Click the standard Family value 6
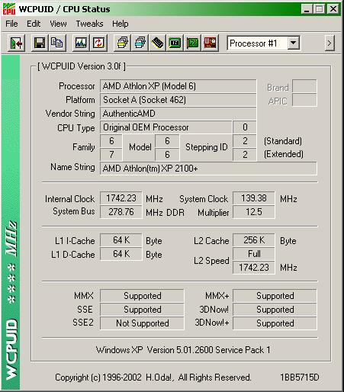Viewport: 344px width, 392px height. point(111,141)
